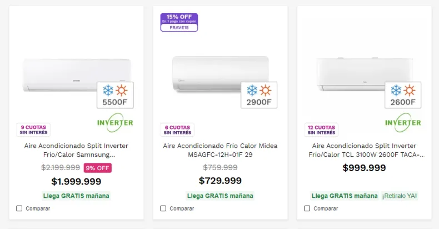Image resolution: width=439 pixels, height=229 pixels.
Task: Click the Inverter logo on the TCL product
Action: click(403, 122)
